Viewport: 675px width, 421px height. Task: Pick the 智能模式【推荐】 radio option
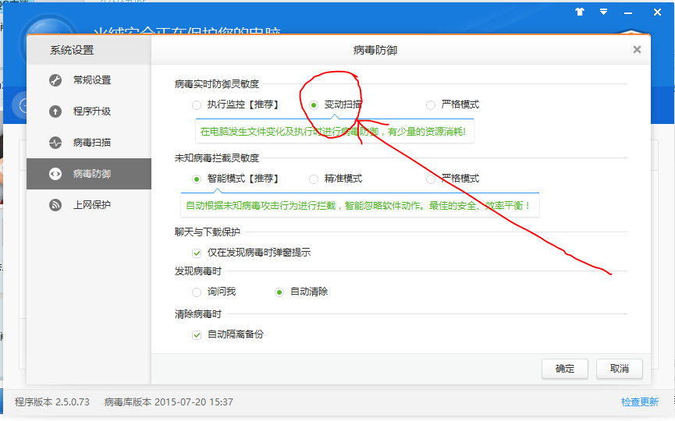tap(197, 179)
